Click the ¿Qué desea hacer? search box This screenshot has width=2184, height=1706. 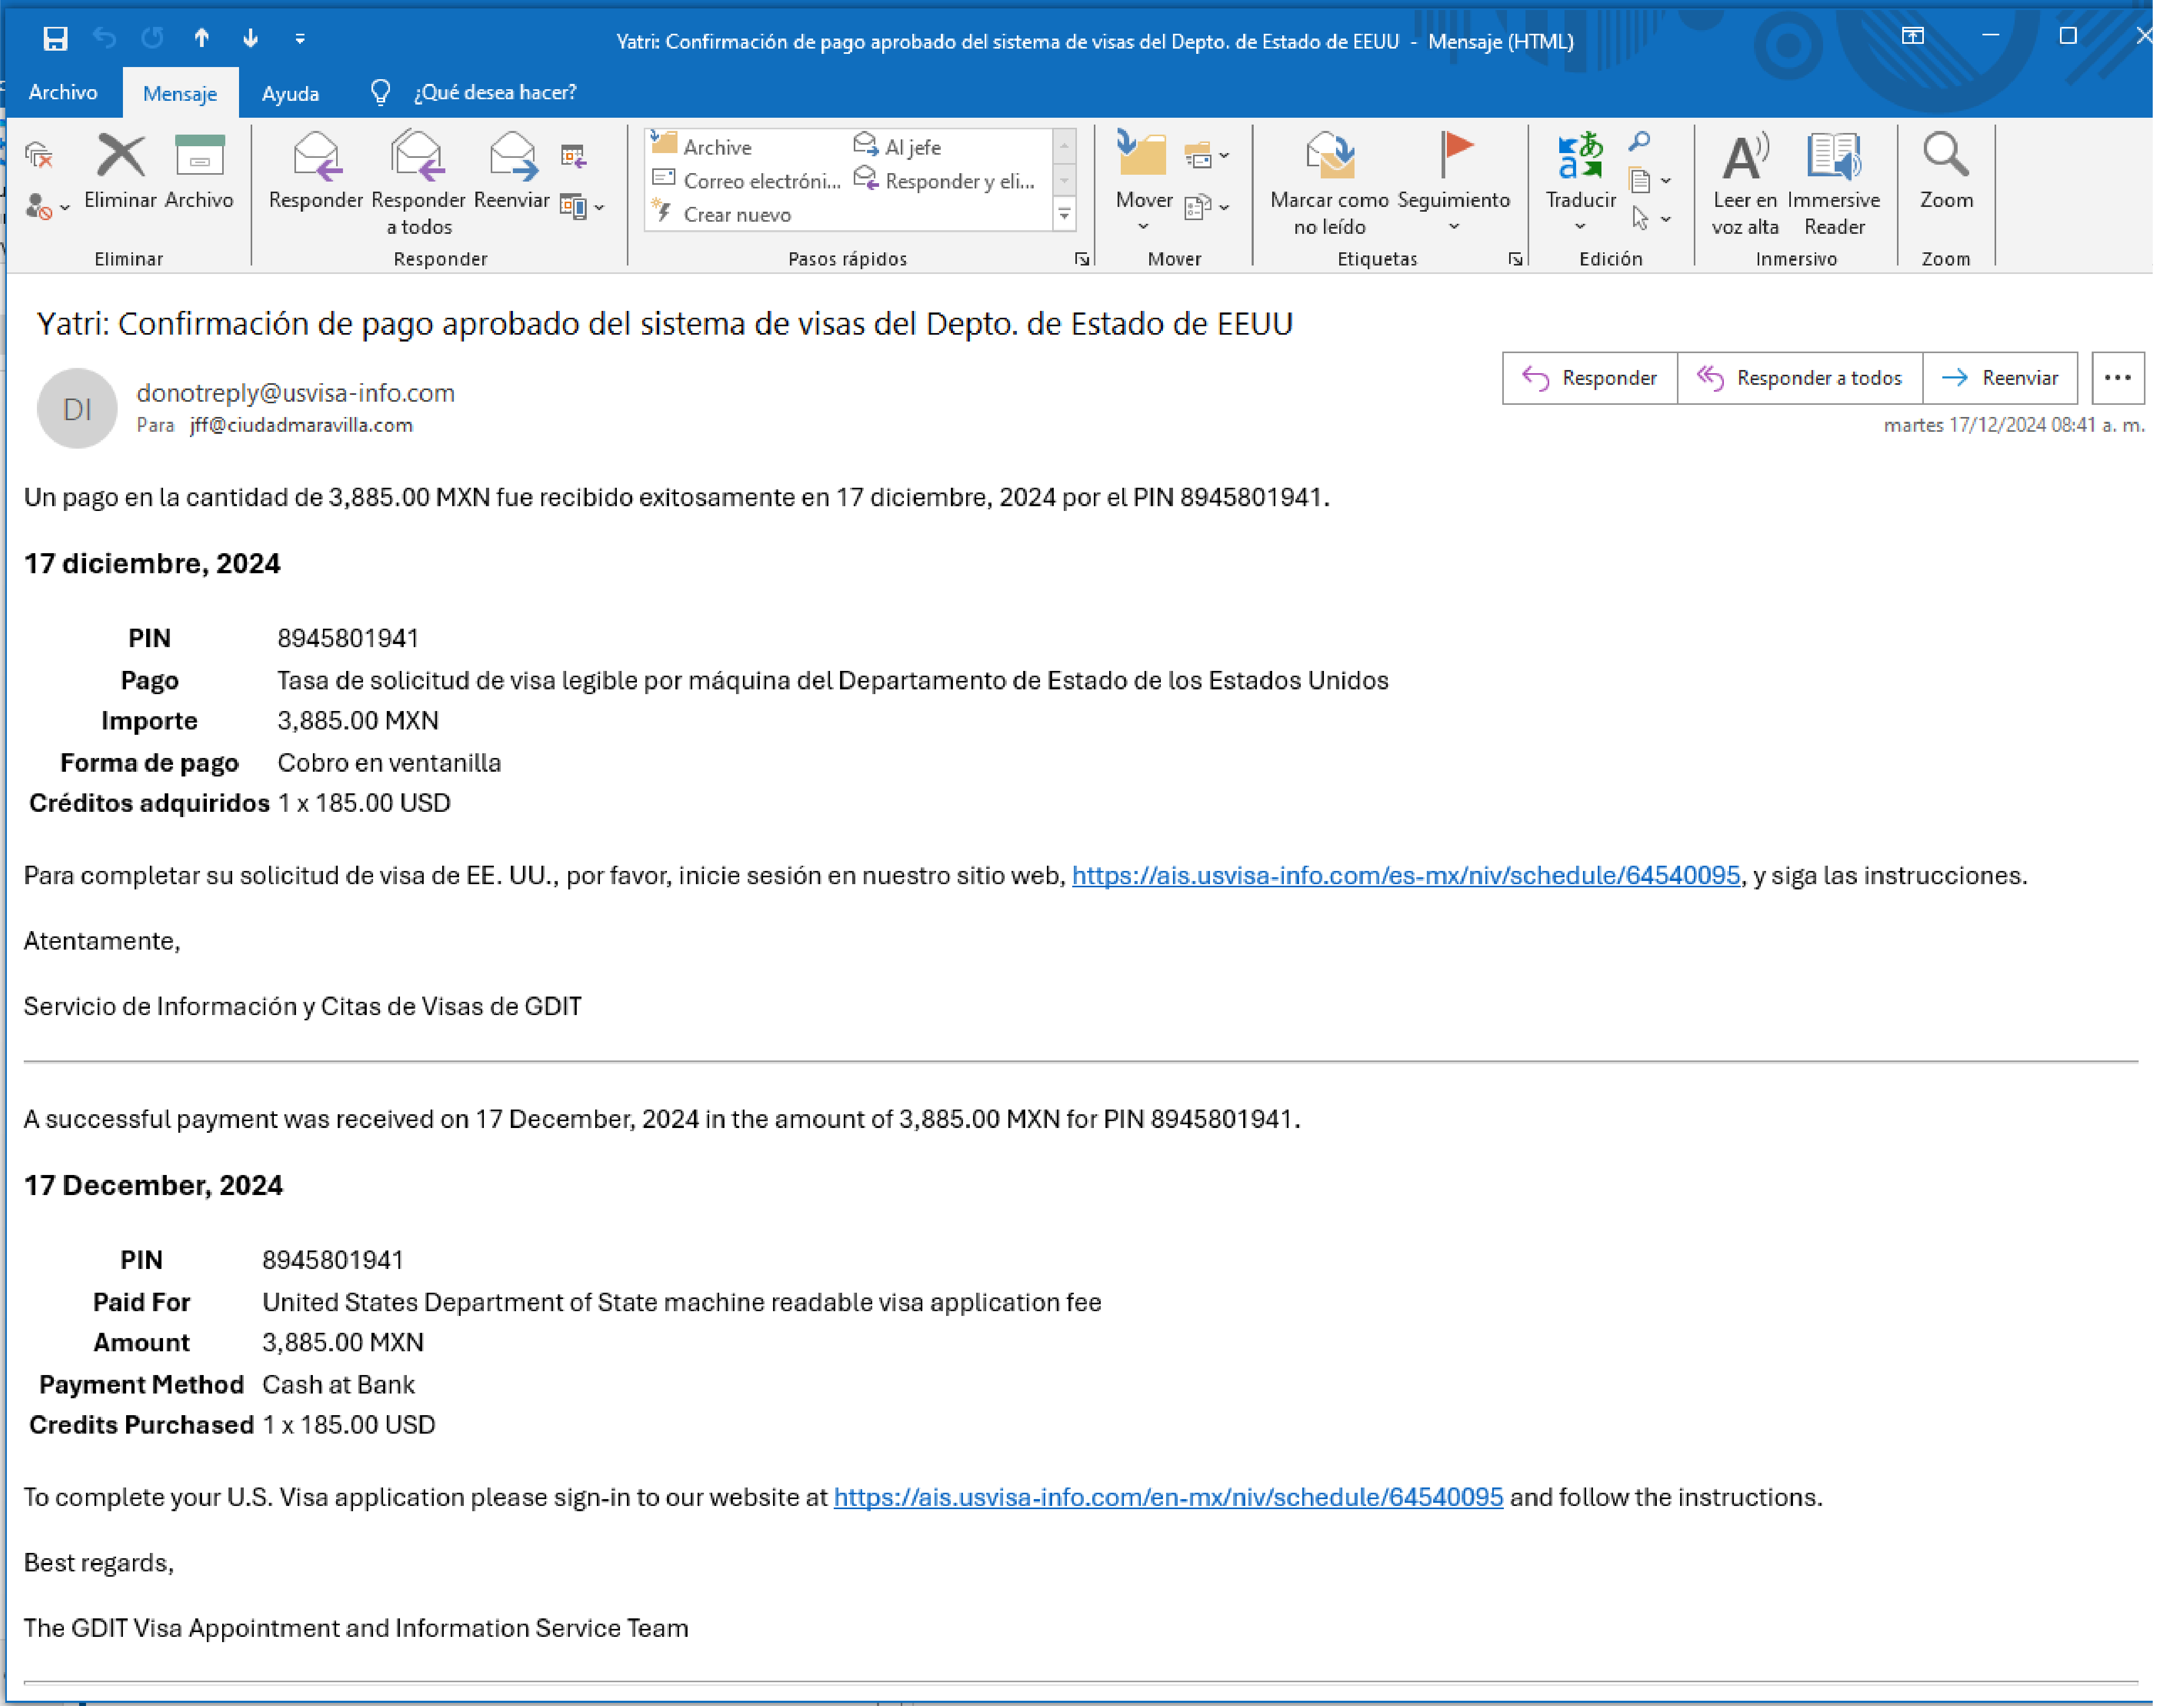[x=495, y=93]
